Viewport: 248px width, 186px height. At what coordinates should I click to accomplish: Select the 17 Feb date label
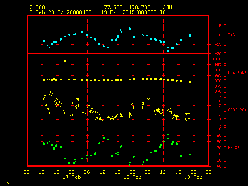72,177
